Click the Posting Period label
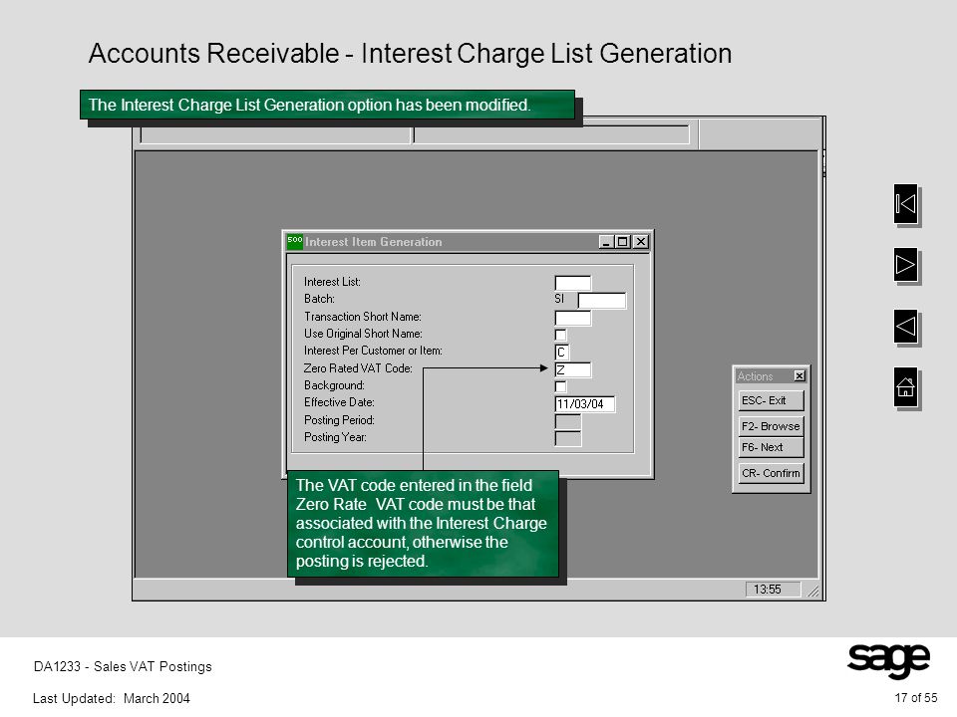Screen dimensions: 957x717 click(339, 420)
